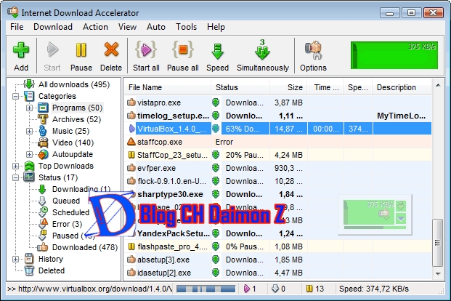Select the flock-0.9.1.0.en-U... row
The width and height of the screenshot is (451, 301).
[278, 181]
